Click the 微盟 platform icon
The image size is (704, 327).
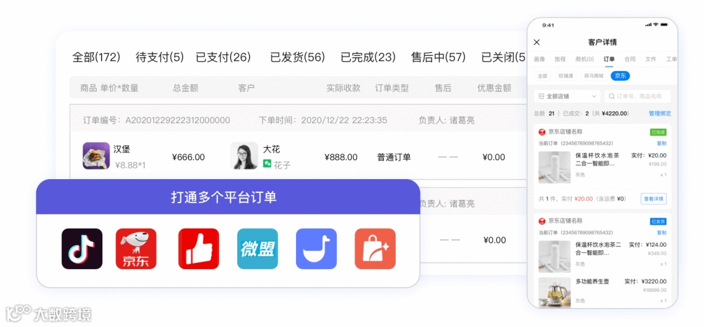257,248
